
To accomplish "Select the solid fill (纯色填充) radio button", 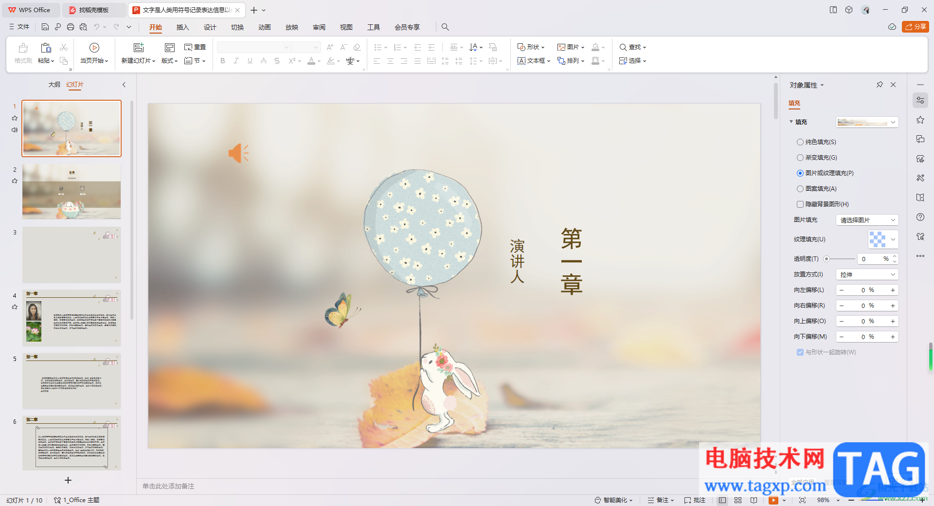I will (800, 142).
